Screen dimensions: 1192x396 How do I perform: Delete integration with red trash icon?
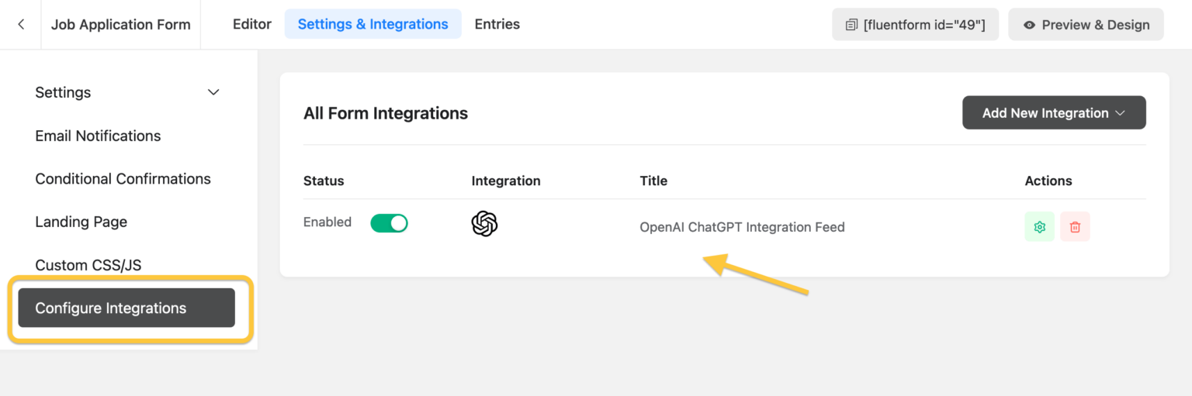pos(1075,227)
